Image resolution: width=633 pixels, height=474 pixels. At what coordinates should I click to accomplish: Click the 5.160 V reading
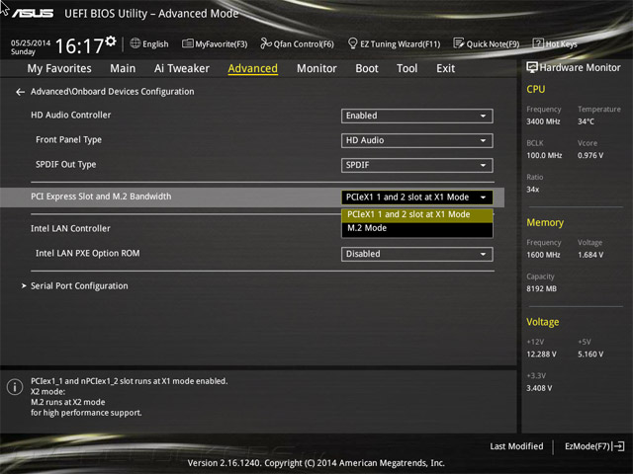(590, 354)
